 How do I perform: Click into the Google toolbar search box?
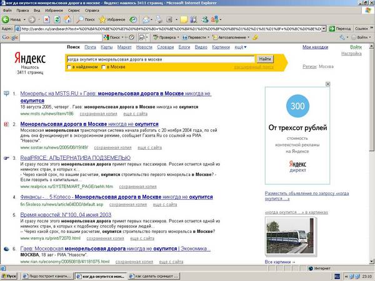click(61, 37)
